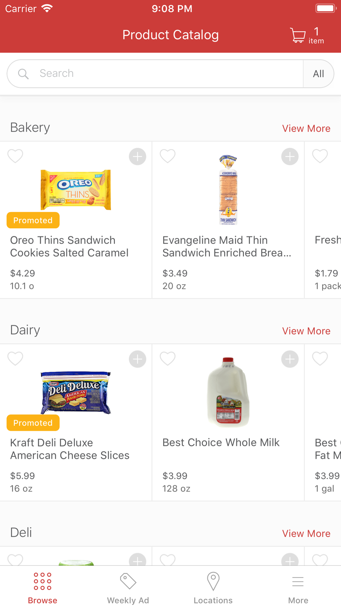The width and height of the screenshot is (341, 606).
Task: View more Bakery products
Action: click(306, 128)
